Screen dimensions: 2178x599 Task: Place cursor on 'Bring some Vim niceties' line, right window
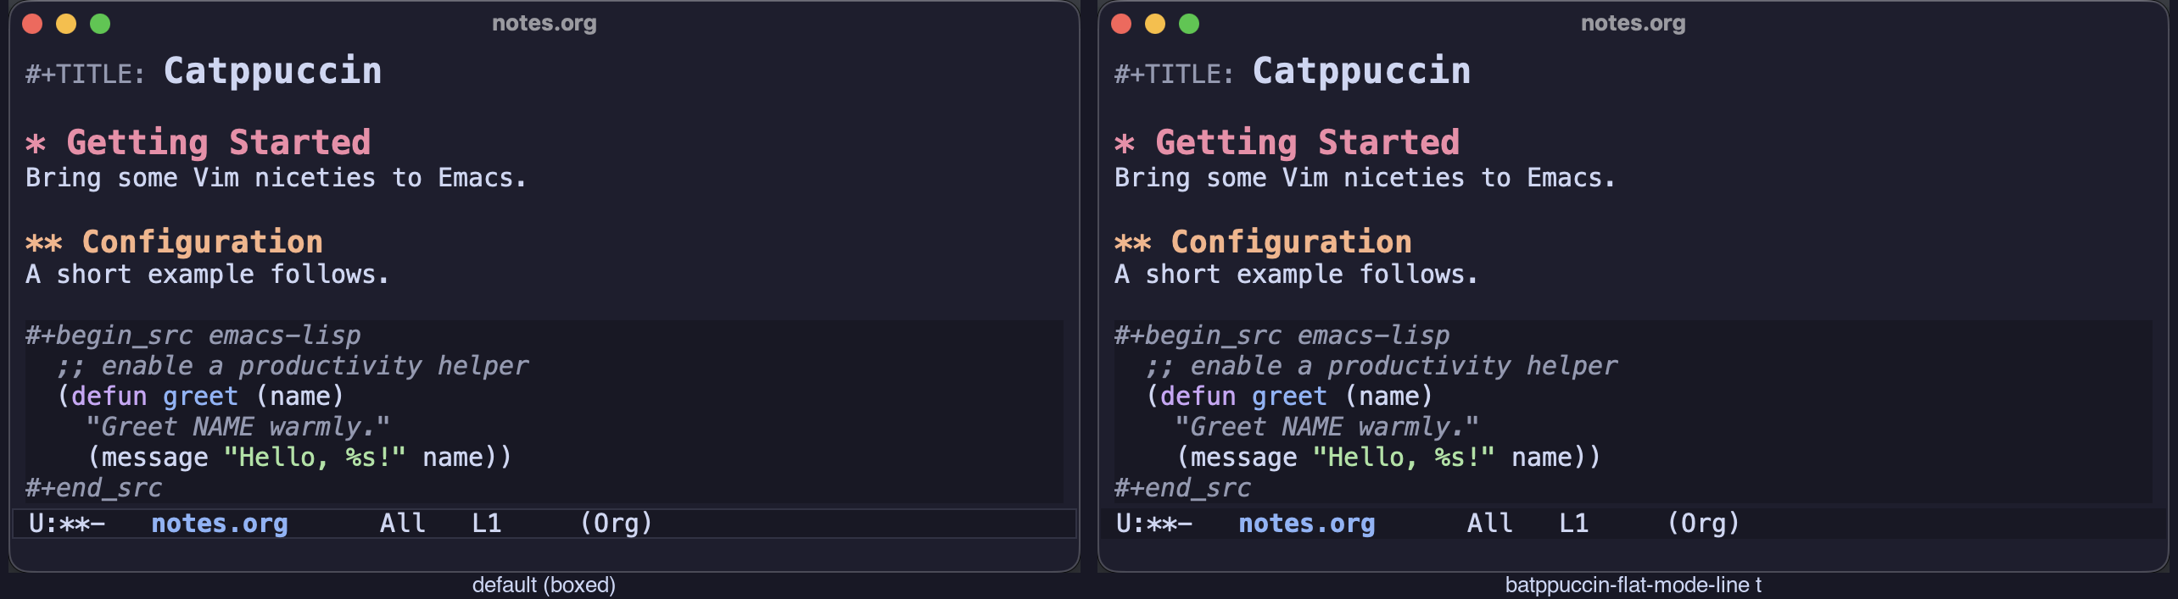[x=1365, y=178]
